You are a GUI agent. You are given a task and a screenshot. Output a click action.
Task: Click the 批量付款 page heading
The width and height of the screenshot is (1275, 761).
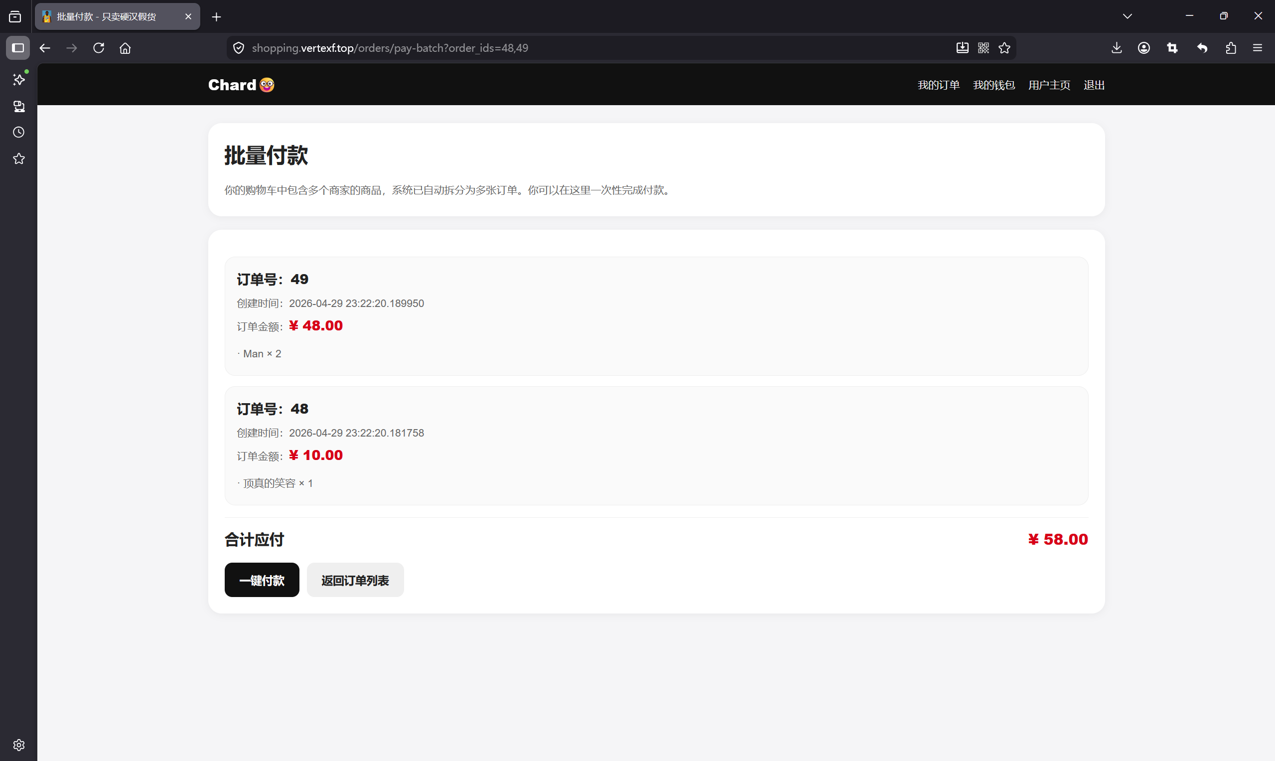266,155
